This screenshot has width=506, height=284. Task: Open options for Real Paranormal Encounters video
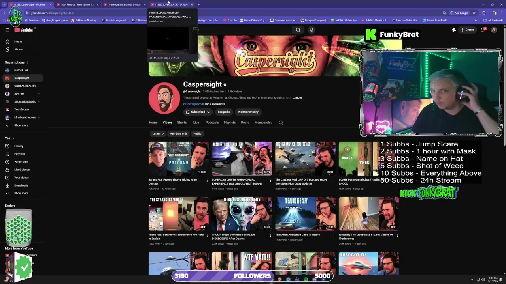coord(207,235)
